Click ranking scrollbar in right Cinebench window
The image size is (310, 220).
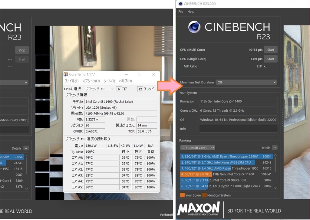pos(275,164)
